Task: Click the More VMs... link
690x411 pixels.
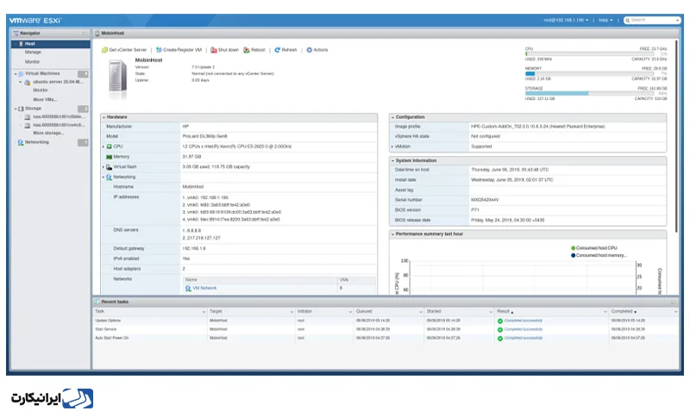Action: click(x=45, y=100)
